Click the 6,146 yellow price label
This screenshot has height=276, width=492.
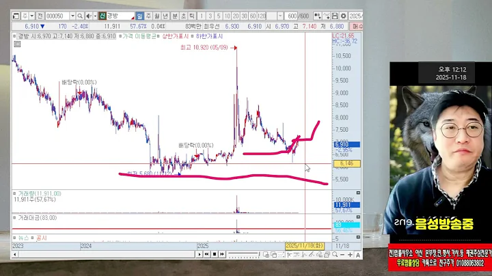pyautogui.click(x=346, y=163)
